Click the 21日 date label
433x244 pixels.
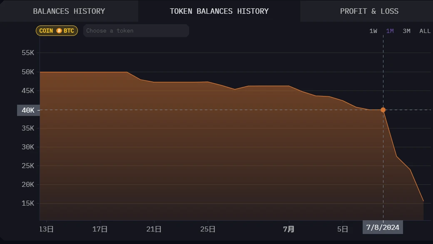tap(154, 229)
